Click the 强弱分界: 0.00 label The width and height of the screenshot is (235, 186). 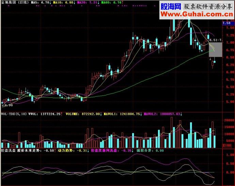(x=150, y=150)
